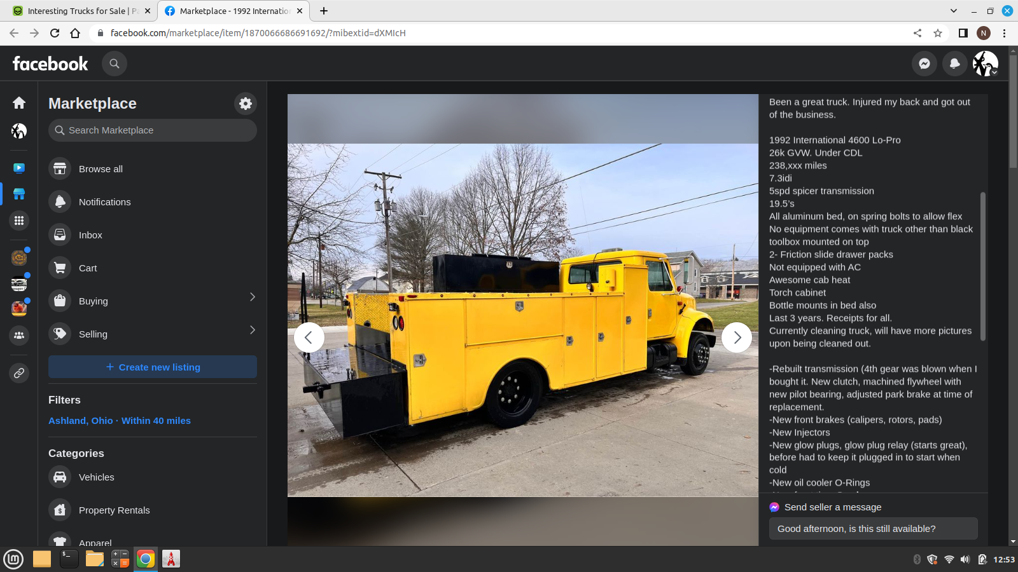The width and height of the screenshot is (1018, 572).
Task: Open Linux Mint start menu
Action: pos(13,559)
